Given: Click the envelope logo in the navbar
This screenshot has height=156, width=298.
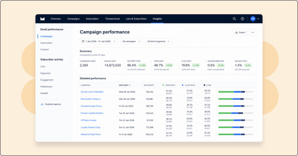Looking at the screenshot, I should pyautogui.click(x=42, y=19).
